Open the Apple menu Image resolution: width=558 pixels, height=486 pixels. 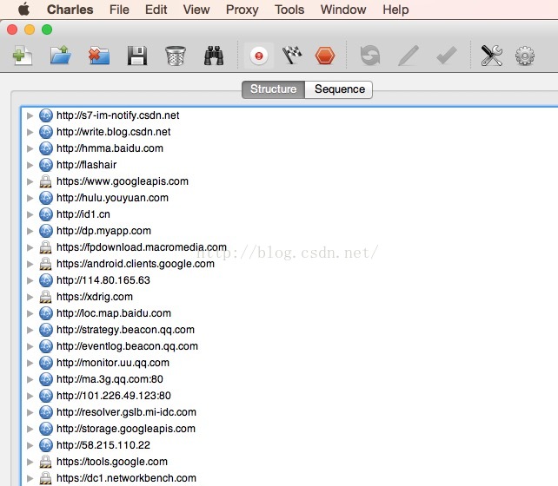23,10
